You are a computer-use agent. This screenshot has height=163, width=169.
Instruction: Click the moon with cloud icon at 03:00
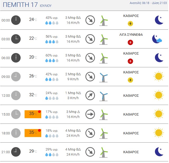tap(157, 39)
